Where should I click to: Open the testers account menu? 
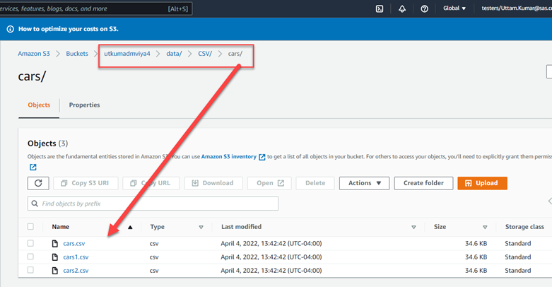517,8
